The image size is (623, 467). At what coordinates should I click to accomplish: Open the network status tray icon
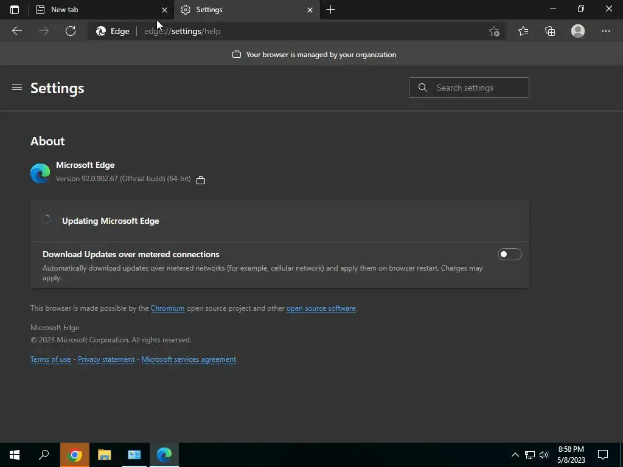530,455
